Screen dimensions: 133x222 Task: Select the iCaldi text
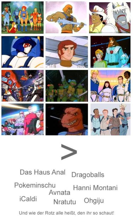coord(28,199)
